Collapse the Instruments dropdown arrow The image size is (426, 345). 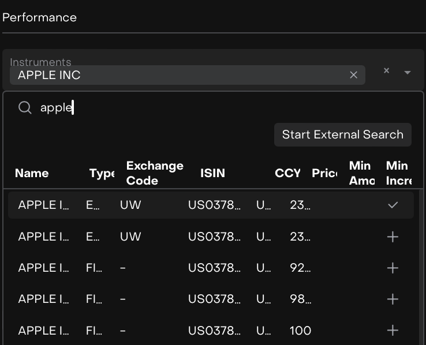click(408, 72)
